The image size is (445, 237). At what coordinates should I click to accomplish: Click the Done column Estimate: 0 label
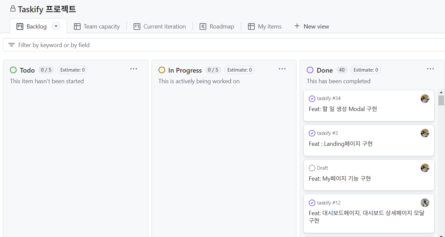pyautogui.click(x=366, y=70)
